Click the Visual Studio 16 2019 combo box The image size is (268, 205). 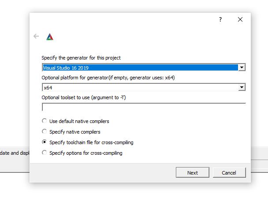pyautogui.click(x=140, y=68)
